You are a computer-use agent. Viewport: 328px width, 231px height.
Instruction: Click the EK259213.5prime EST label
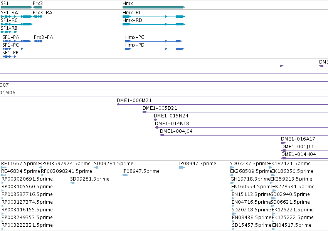click(291, 179)
